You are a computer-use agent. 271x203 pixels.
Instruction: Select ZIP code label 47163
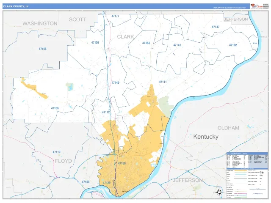tap(146, 43)
